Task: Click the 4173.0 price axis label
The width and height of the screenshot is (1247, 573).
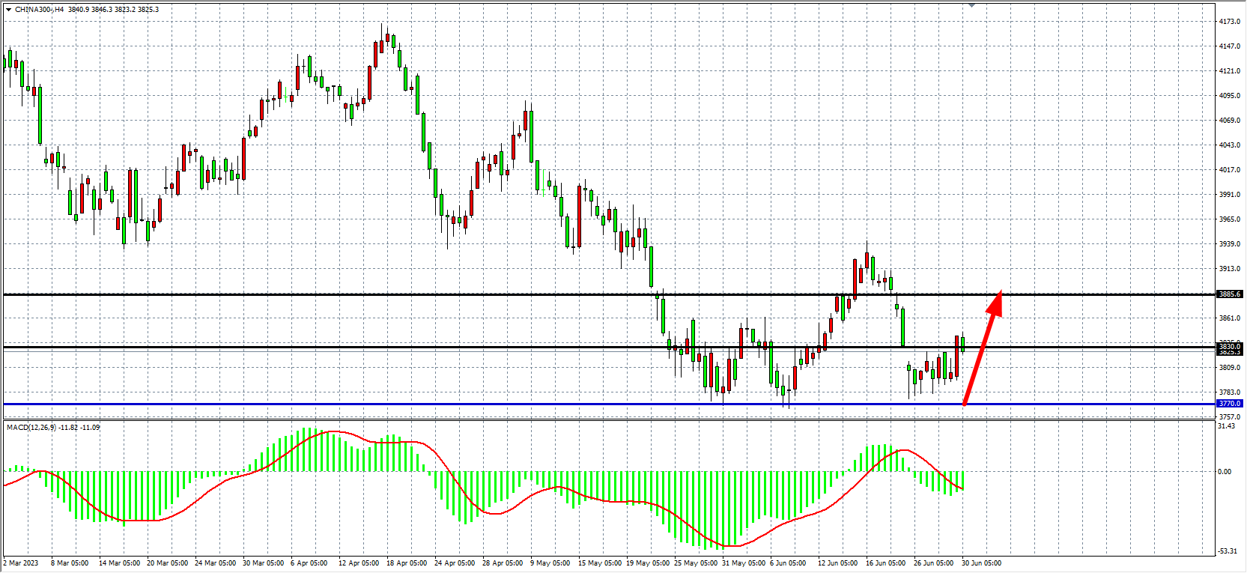Action: [x=1229, y=22]
